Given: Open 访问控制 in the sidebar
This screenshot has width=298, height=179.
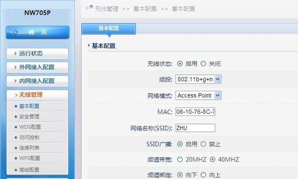Looking at the screenshot, I should pyautogui.click(x=29, y=137).
